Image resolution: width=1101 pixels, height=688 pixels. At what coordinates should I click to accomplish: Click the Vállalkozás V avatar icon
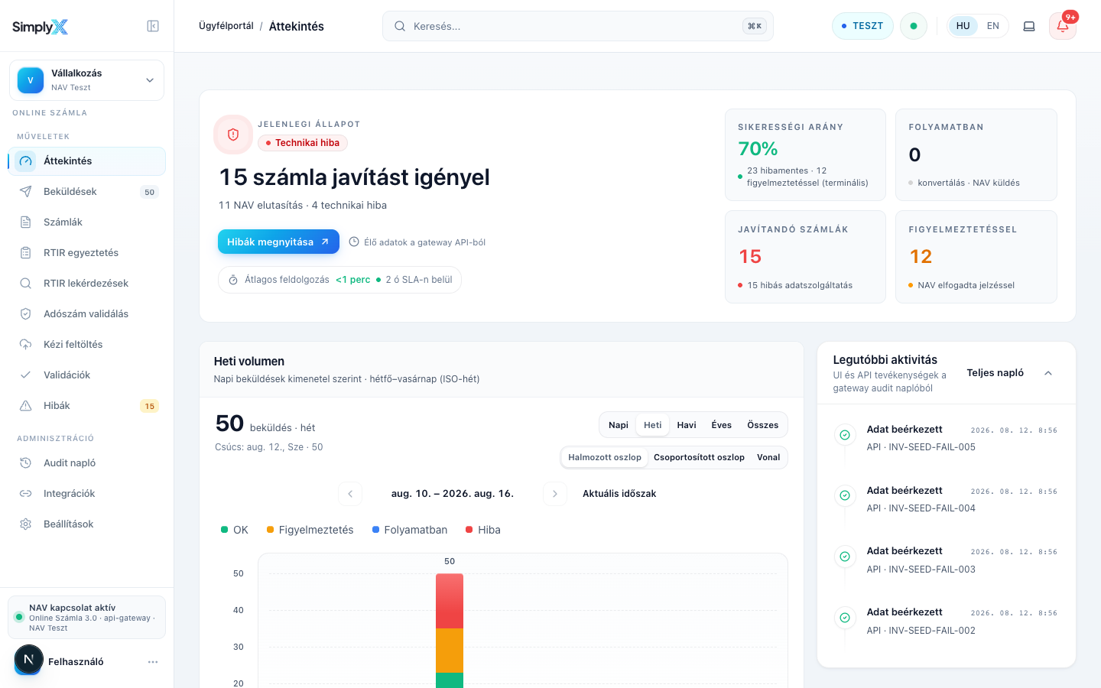(31, 80)
